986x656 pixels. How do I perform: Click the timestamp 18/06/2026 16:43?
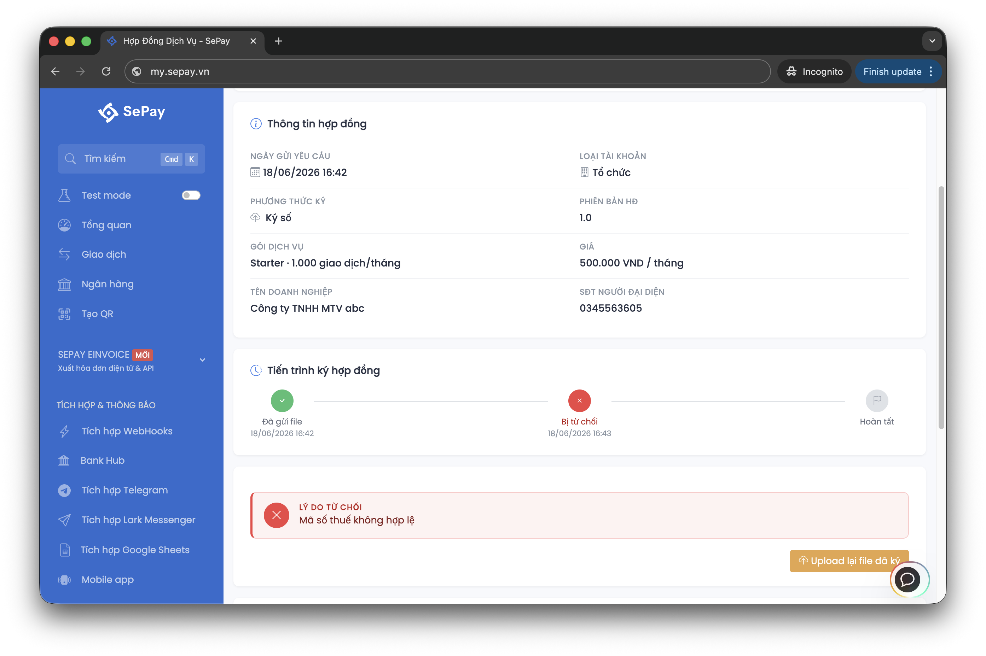pos(579,433)
